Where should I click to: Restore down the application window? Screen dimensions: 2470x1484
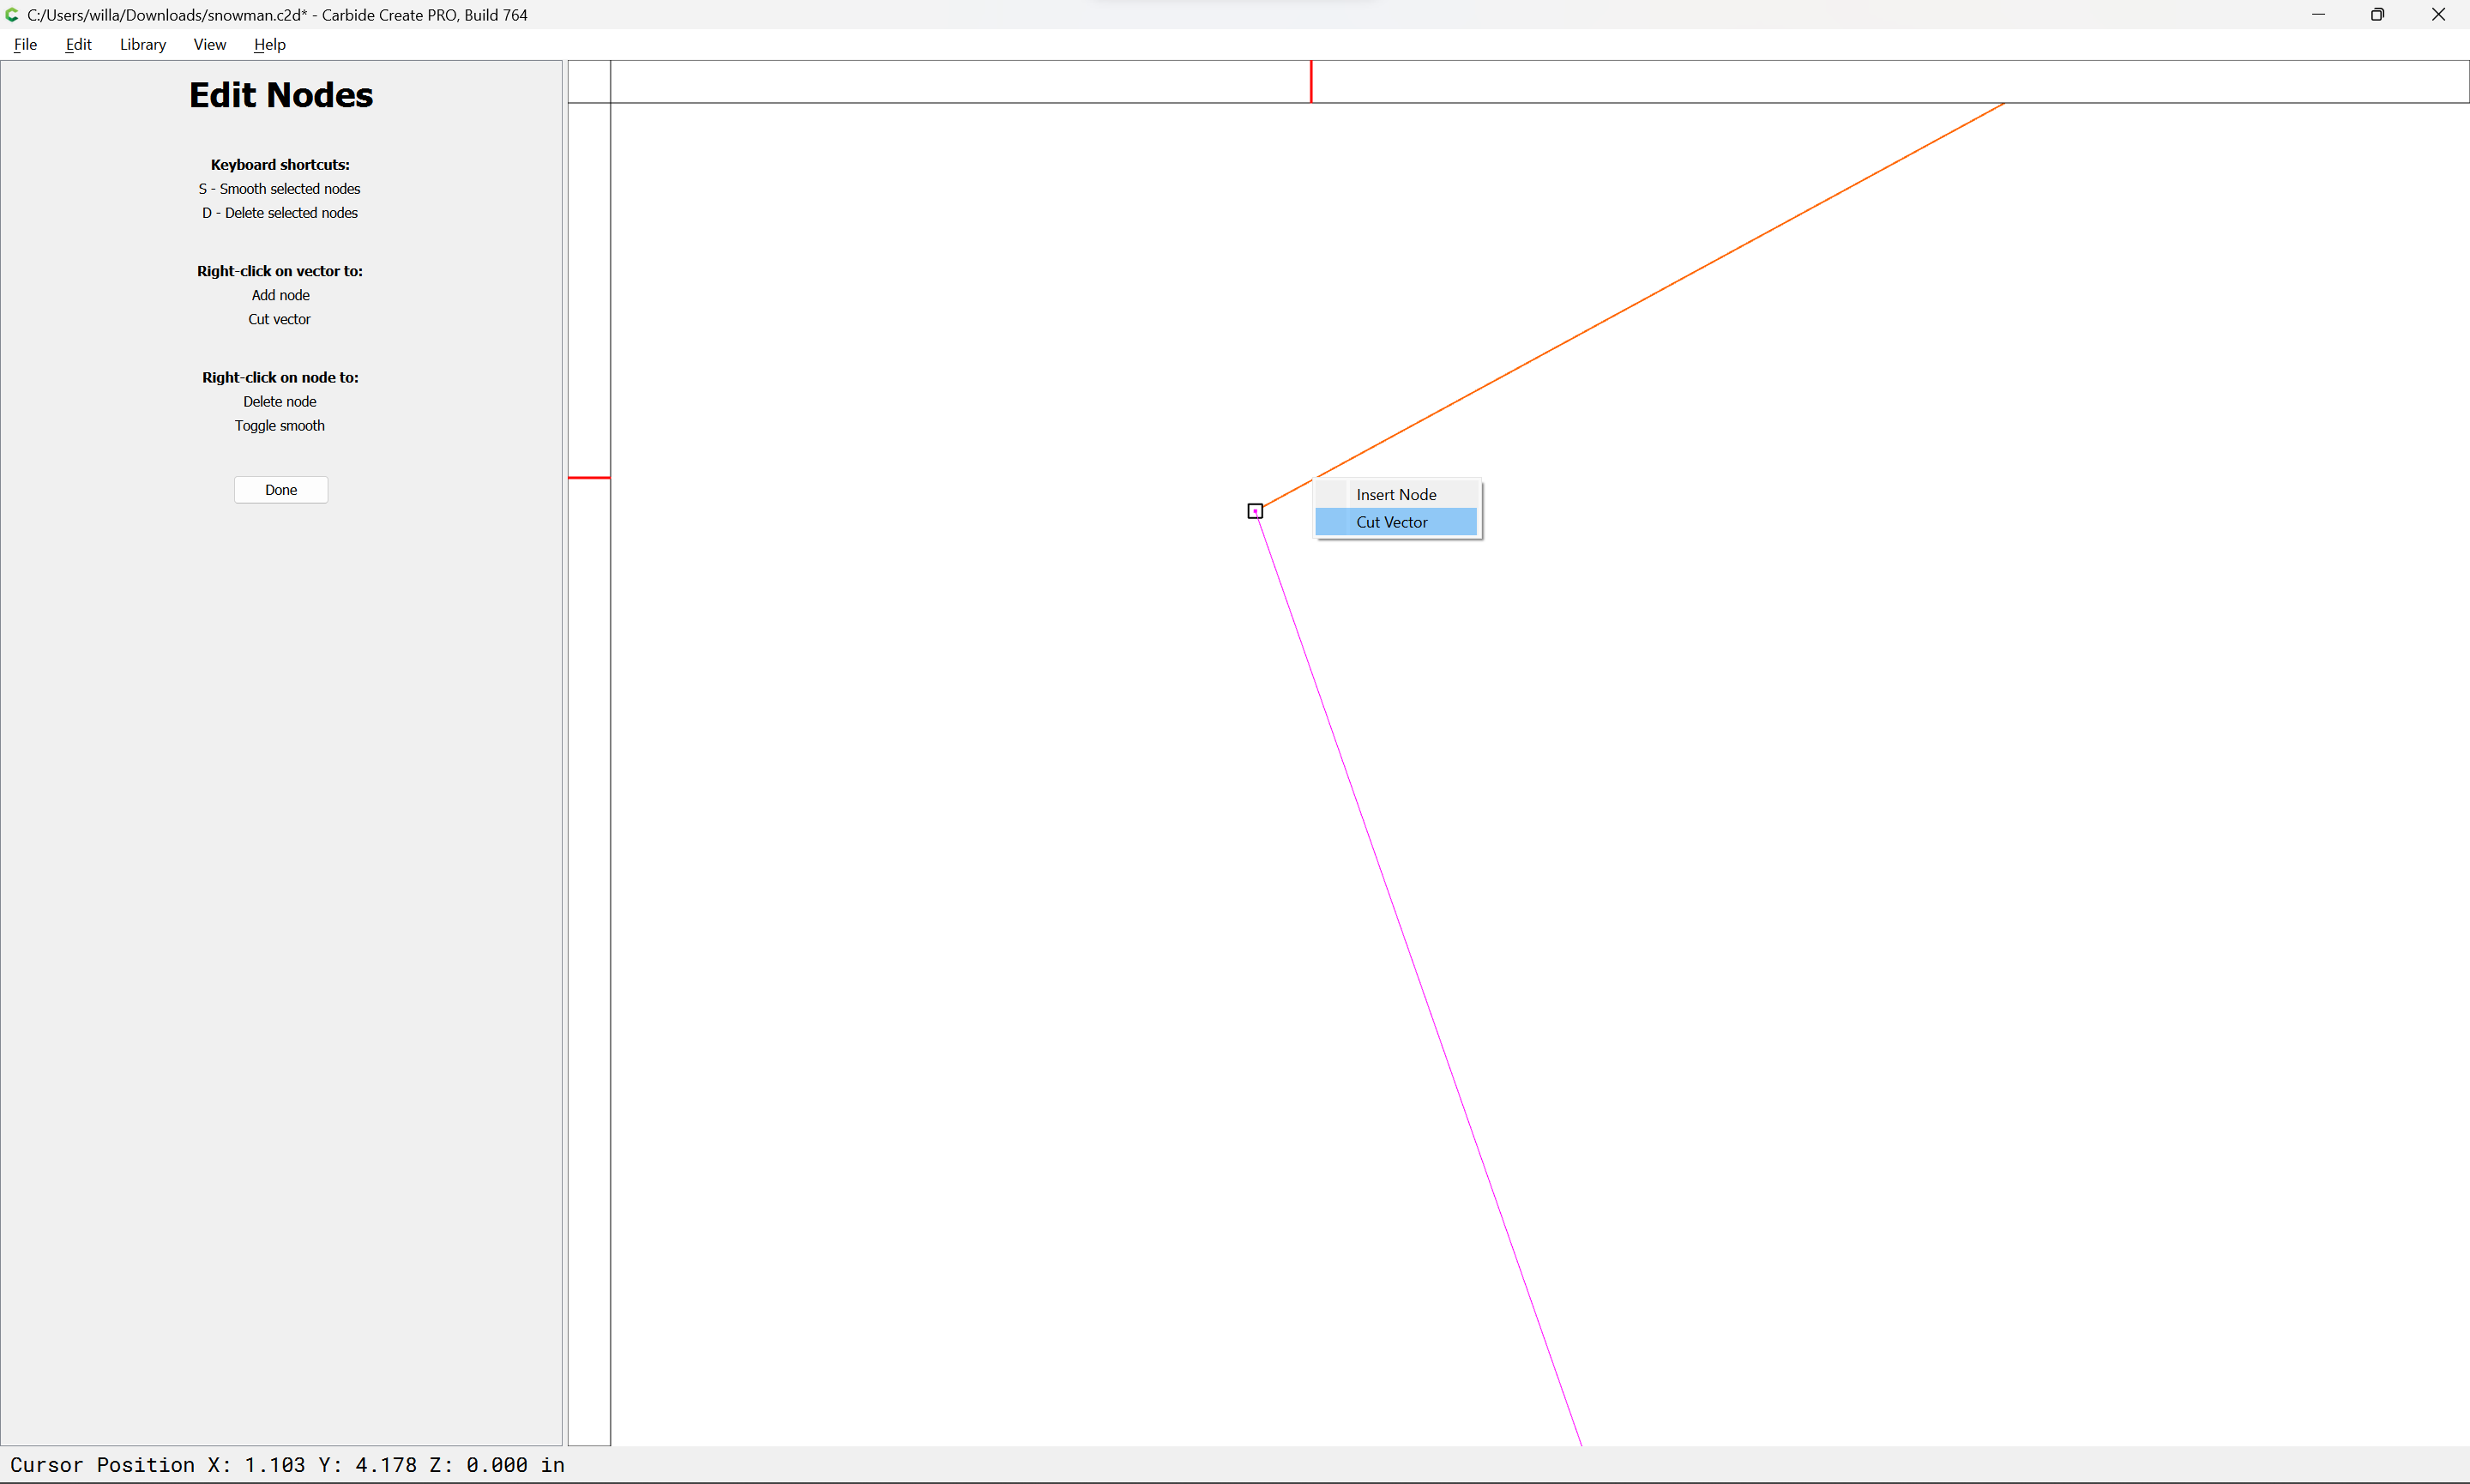[x=2377, y=14]
